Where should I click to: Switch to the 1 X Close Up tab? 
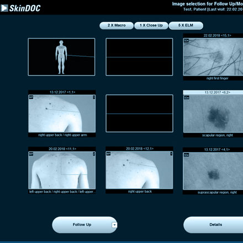(x=151, y=25)
